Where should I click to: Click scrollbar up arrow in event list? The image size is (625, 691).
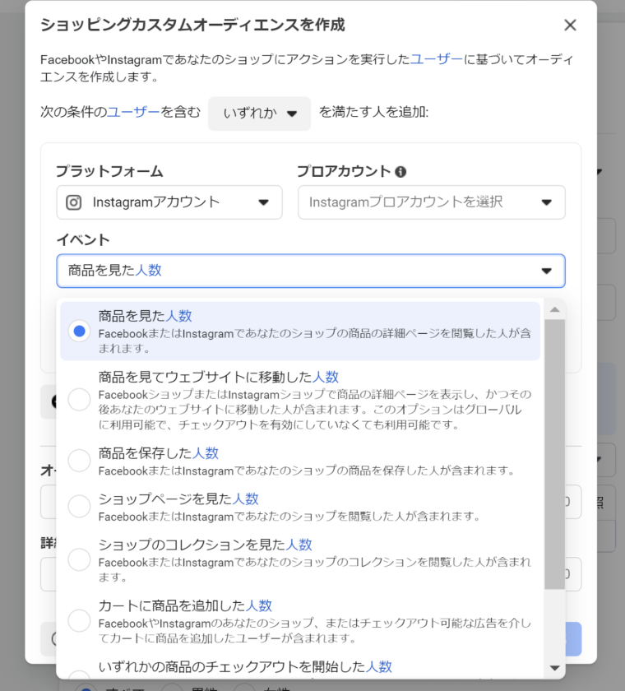[x=554, y=309]
